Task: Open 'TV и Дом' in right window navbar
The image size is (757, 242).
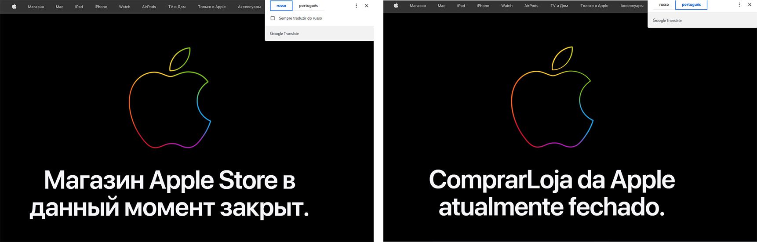Action: tap(559, 6)
